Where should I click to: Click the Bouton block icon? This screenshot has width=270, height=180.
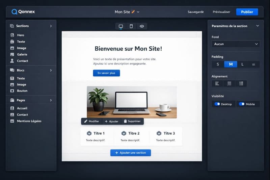[x=12, y=91]
